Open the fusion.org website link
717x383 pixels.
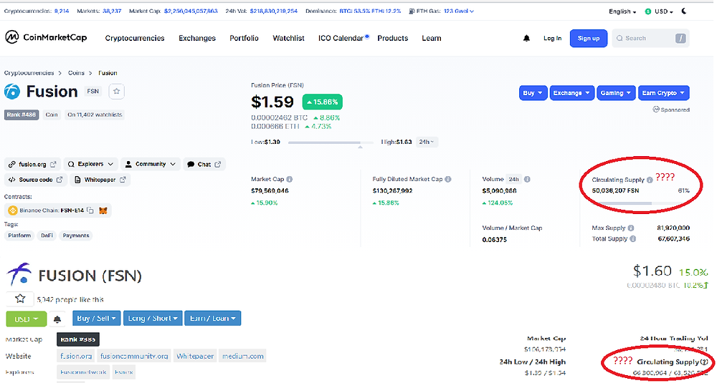click(32, 164)
